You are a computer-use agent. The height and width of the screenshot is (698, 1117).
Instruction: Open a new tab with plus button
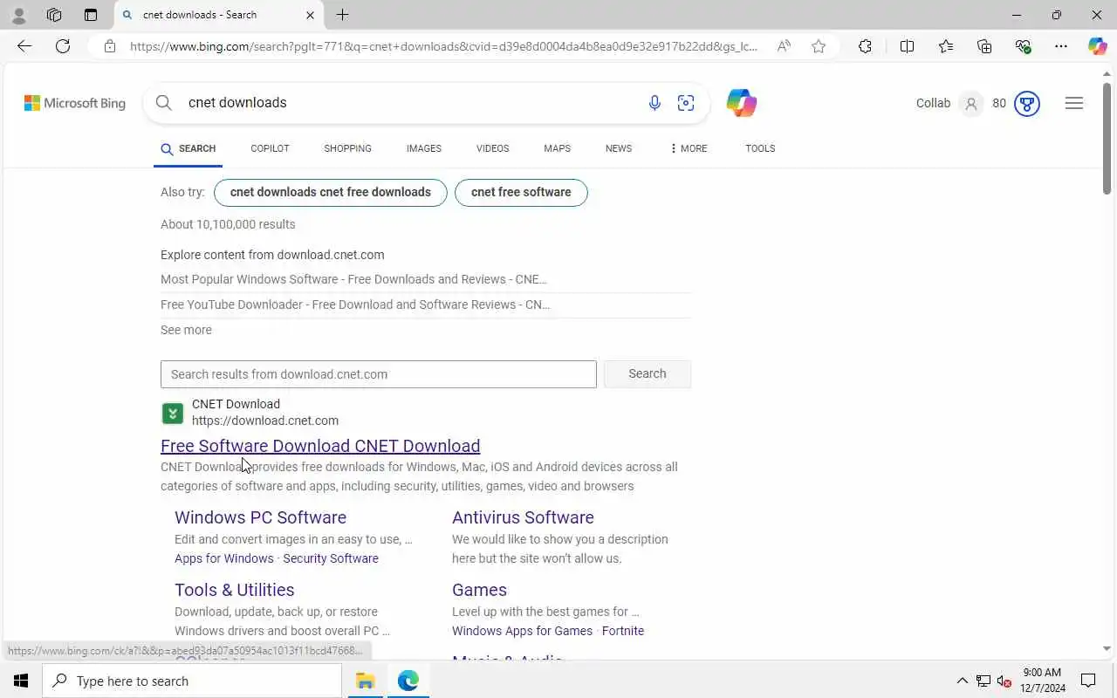click(343, 15)
